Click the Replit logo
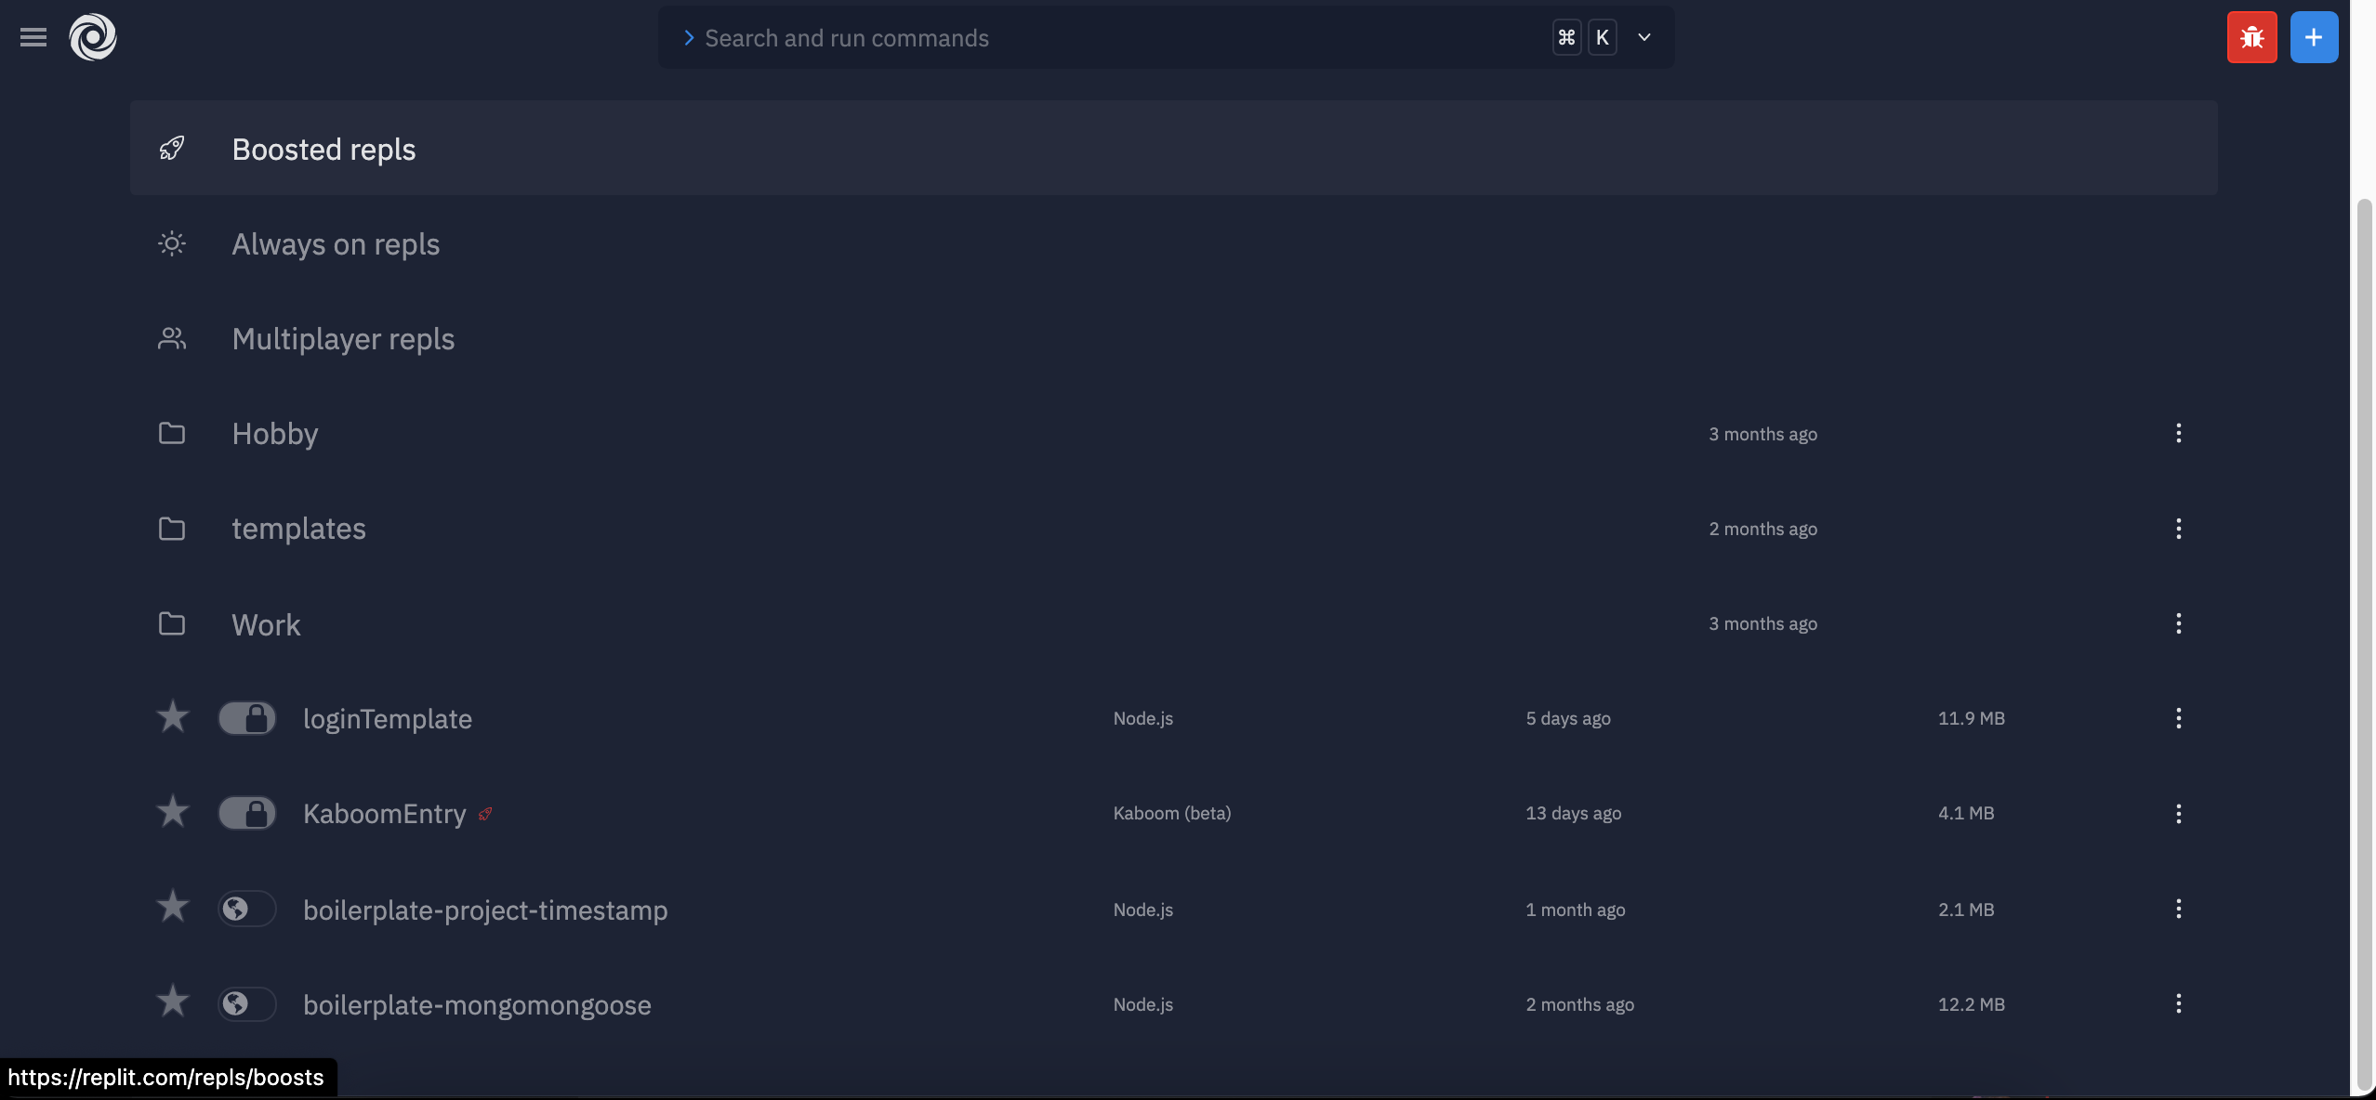Screen dimensions: 2376x1100 pyautogui.click(x=93, y=37)
